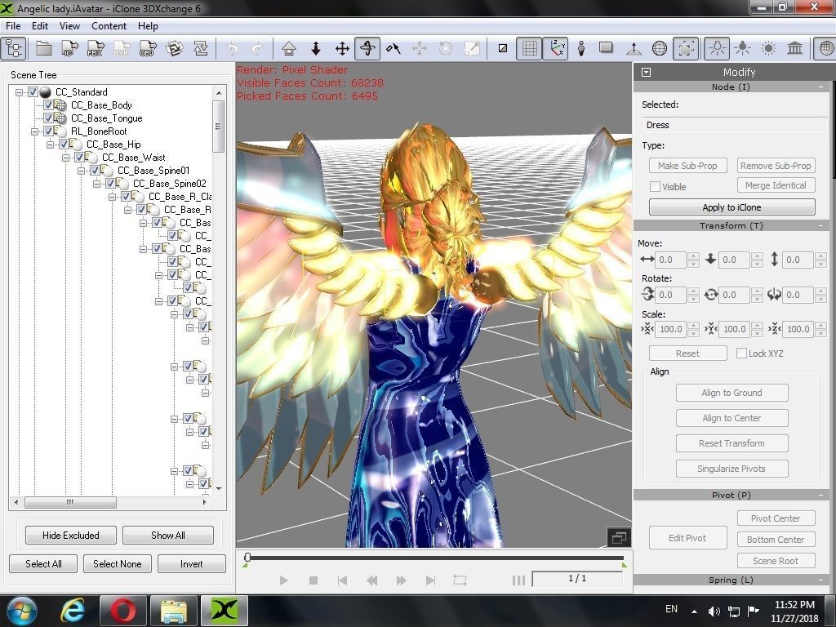Open the Modify panel menu arrow icon
836x627 pixels.
(x=647, y=72)
